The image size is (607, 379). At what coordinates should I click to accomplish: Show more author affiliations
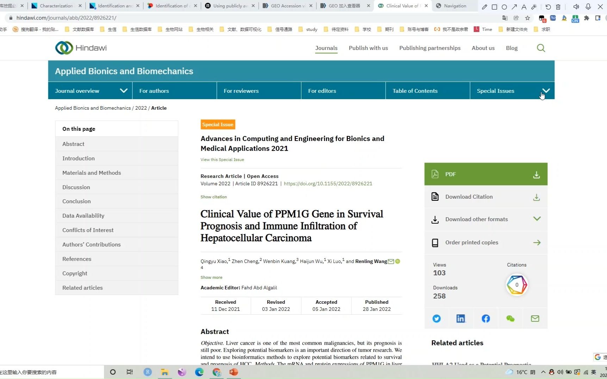pyautogui.click(x=211, y=277)
